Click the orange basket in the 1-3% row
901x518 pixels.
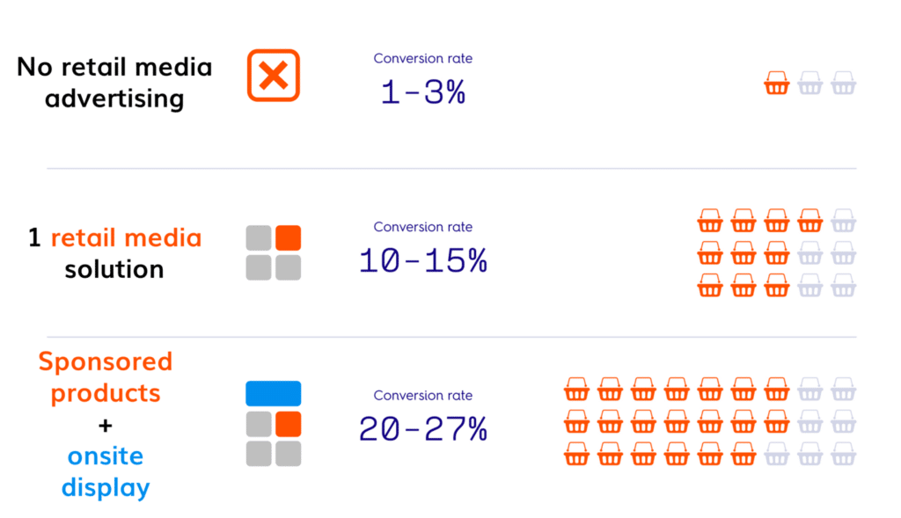tap(777, 84)
